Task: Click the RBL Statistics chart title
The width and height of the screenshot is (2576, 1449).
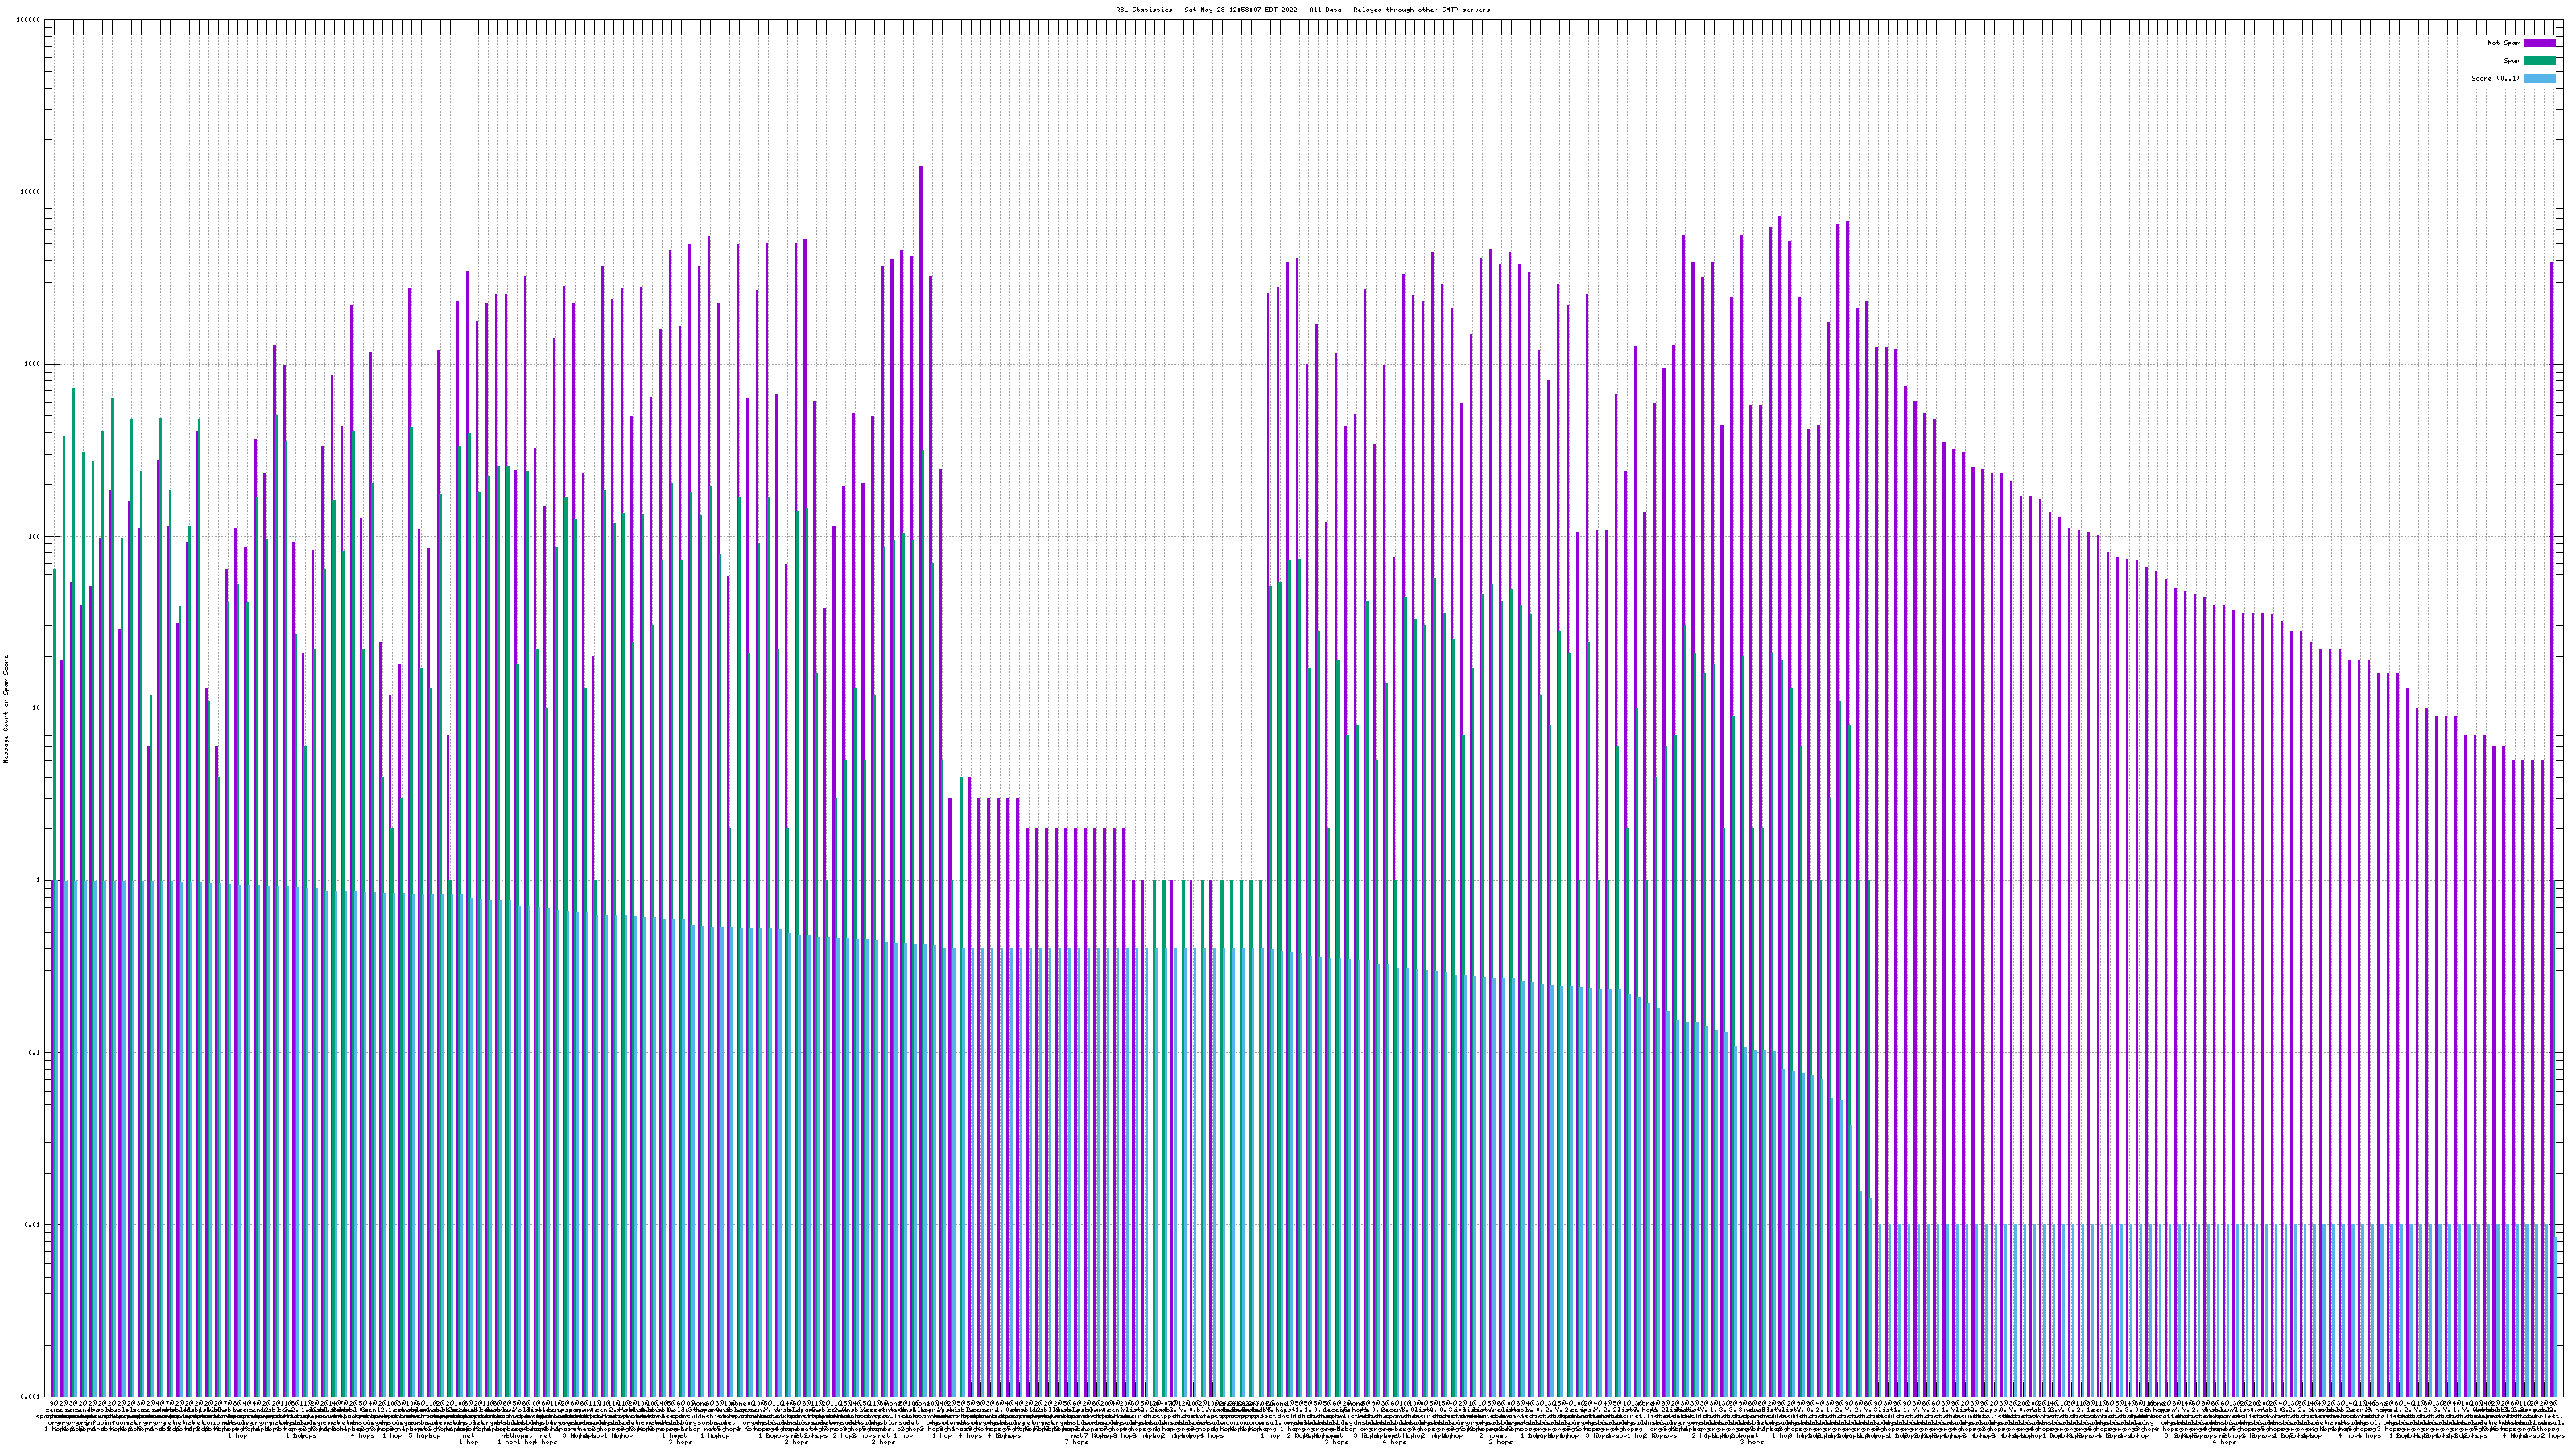Action: tap(1302, 10)
